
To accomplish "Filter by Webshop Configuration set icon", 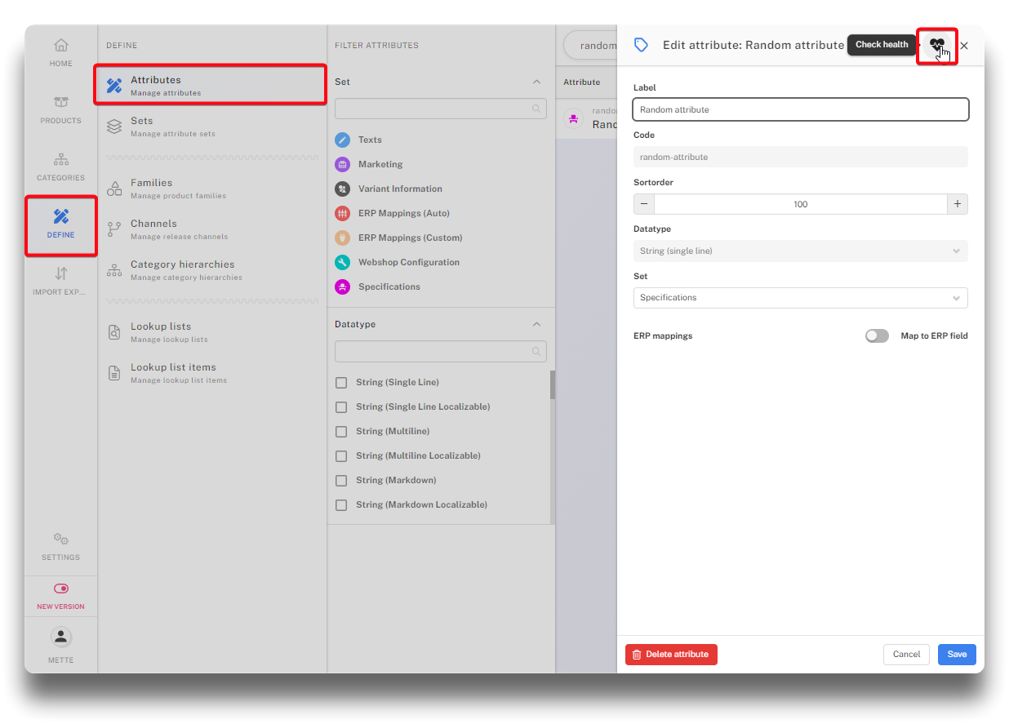I will [343, 262].
